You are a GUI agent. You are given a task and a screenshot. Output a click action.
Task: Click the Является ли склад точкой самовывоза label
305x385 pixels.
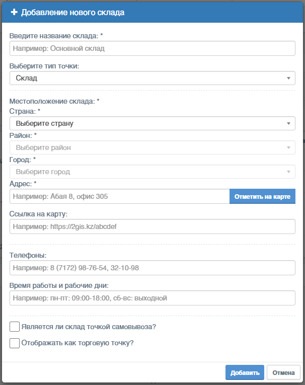(89, 327)
